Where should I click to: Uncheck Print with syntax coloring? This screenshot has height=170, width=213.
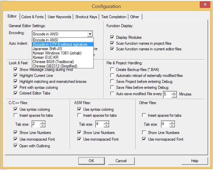(16, 87)
